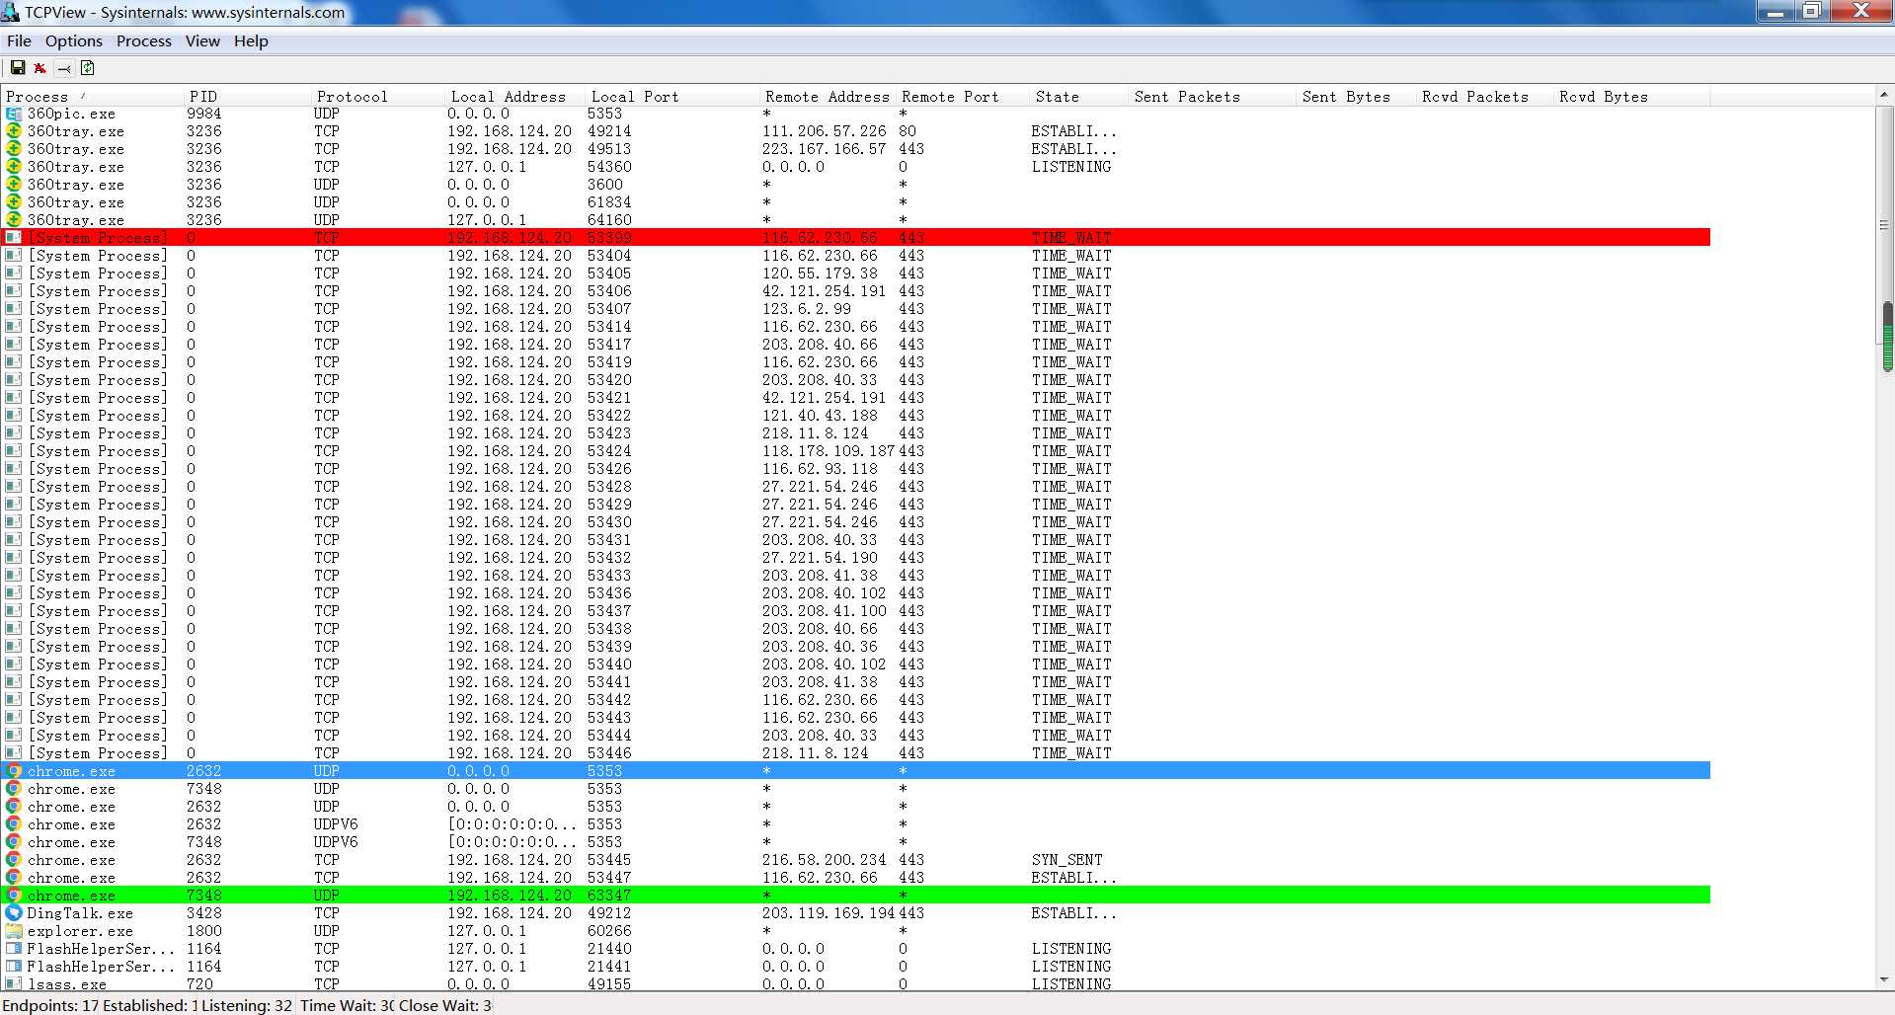The height and width of the screenshot is (1015, 1895).
Task: Click remote address 203.119.169.194
Action: pos(829,913)
